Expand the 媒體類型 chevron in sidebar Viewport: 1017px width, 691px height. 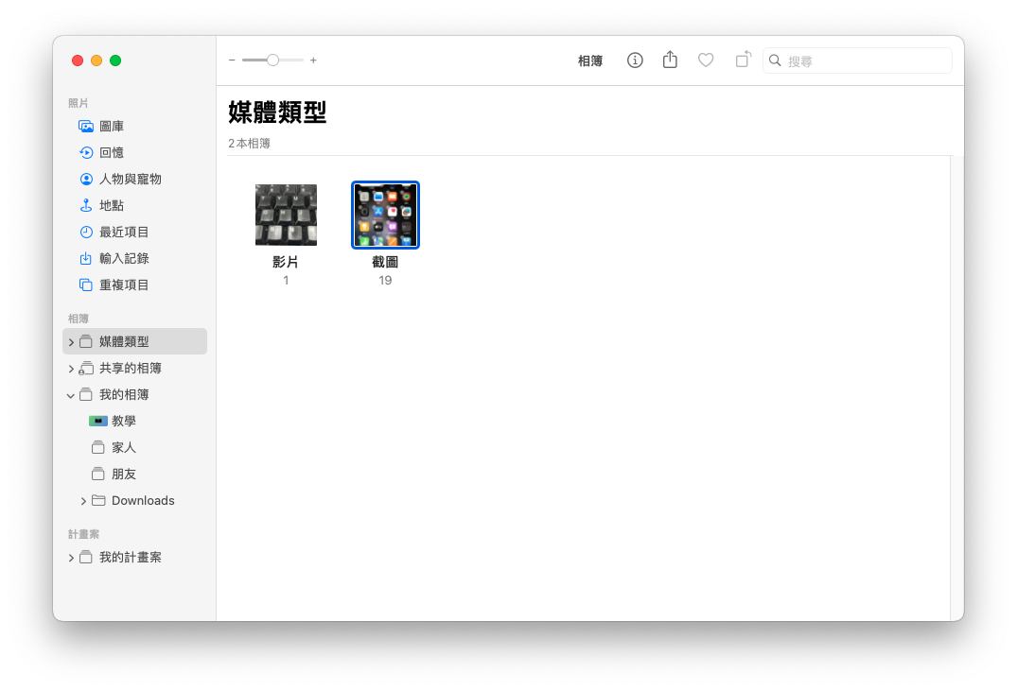pyautogui.click(x=71, y=342)
